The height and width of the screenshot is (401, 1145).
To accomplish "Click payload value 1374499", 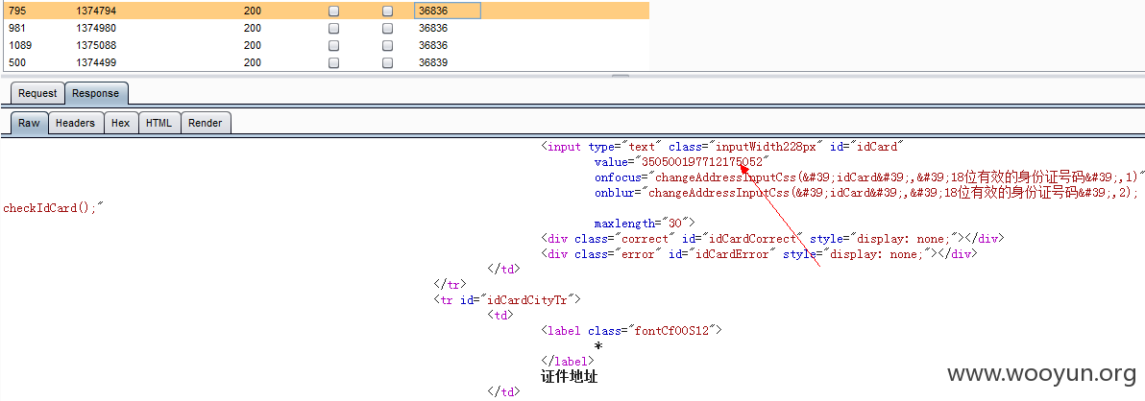I will point(96,62).
